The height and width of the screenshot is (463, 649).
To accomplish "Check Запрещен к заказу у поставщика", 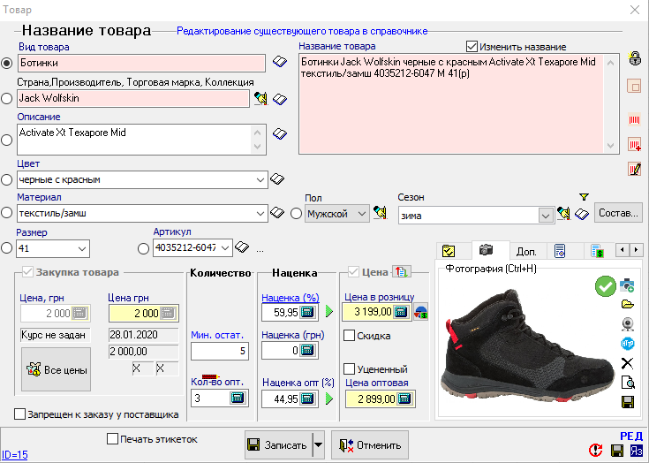I will click(x=19, y=414).
